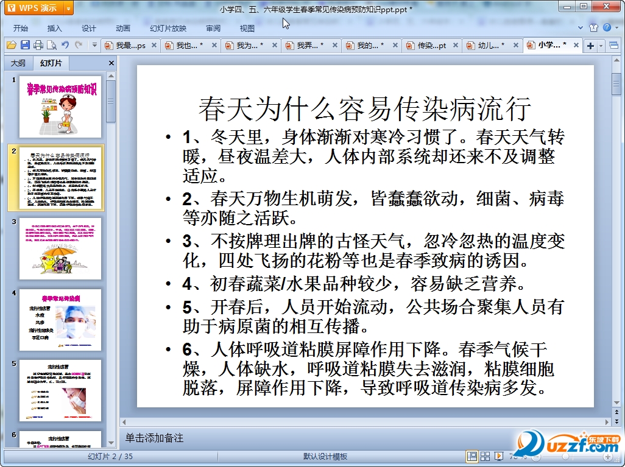Undo the last action

tap(65, 45)
